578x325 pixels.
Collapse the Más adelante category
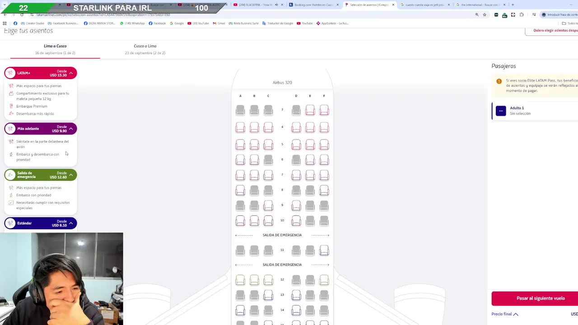[71, 129]
